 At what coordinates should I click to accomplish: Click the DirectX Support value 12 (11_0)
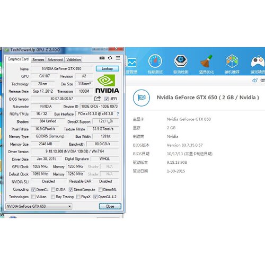(x=105, y=121)
